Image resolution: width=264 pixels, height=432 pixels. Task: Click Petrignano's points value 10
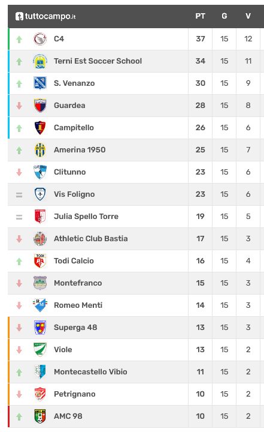coord(200,394)
